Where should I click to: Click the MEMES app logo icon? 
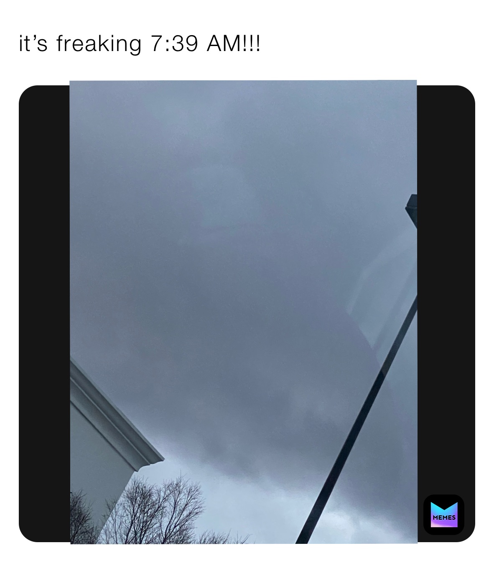[x=443, y=514]
